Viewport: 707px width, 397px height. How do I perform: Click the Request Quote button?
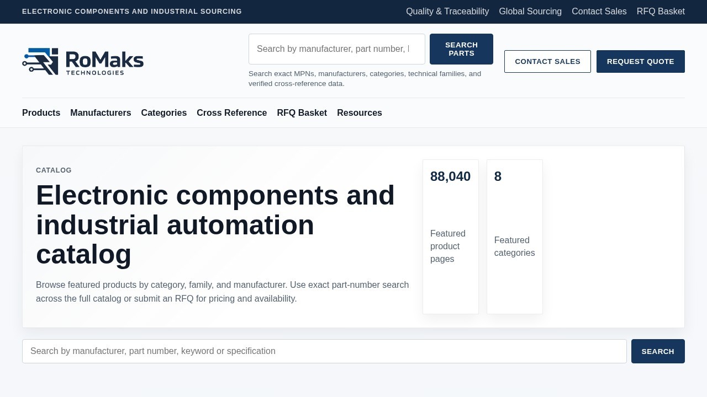641,61
